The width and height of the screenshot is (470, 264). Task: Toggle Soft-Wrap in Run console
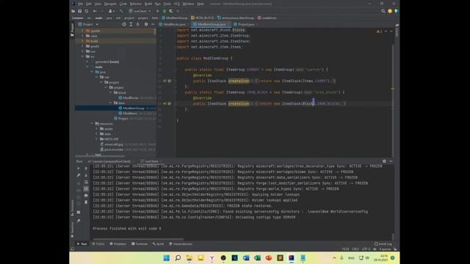(86, 182)
